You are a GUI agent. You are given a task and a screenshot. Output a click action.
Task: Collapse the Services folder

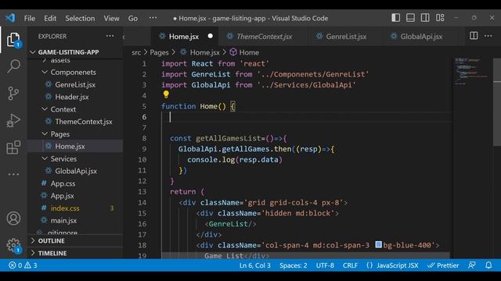click(63, 158)
